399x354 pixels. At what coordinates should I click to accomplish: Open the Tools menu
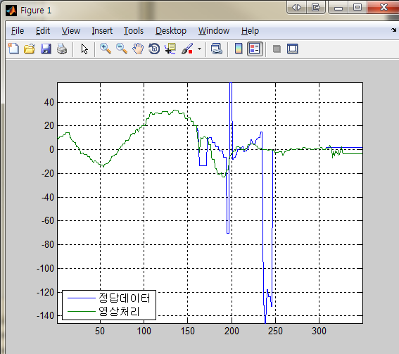tap(134, 31)
